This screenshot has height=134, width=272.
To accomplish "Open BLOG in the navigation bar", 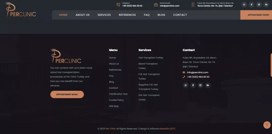I will coord(161,15).
